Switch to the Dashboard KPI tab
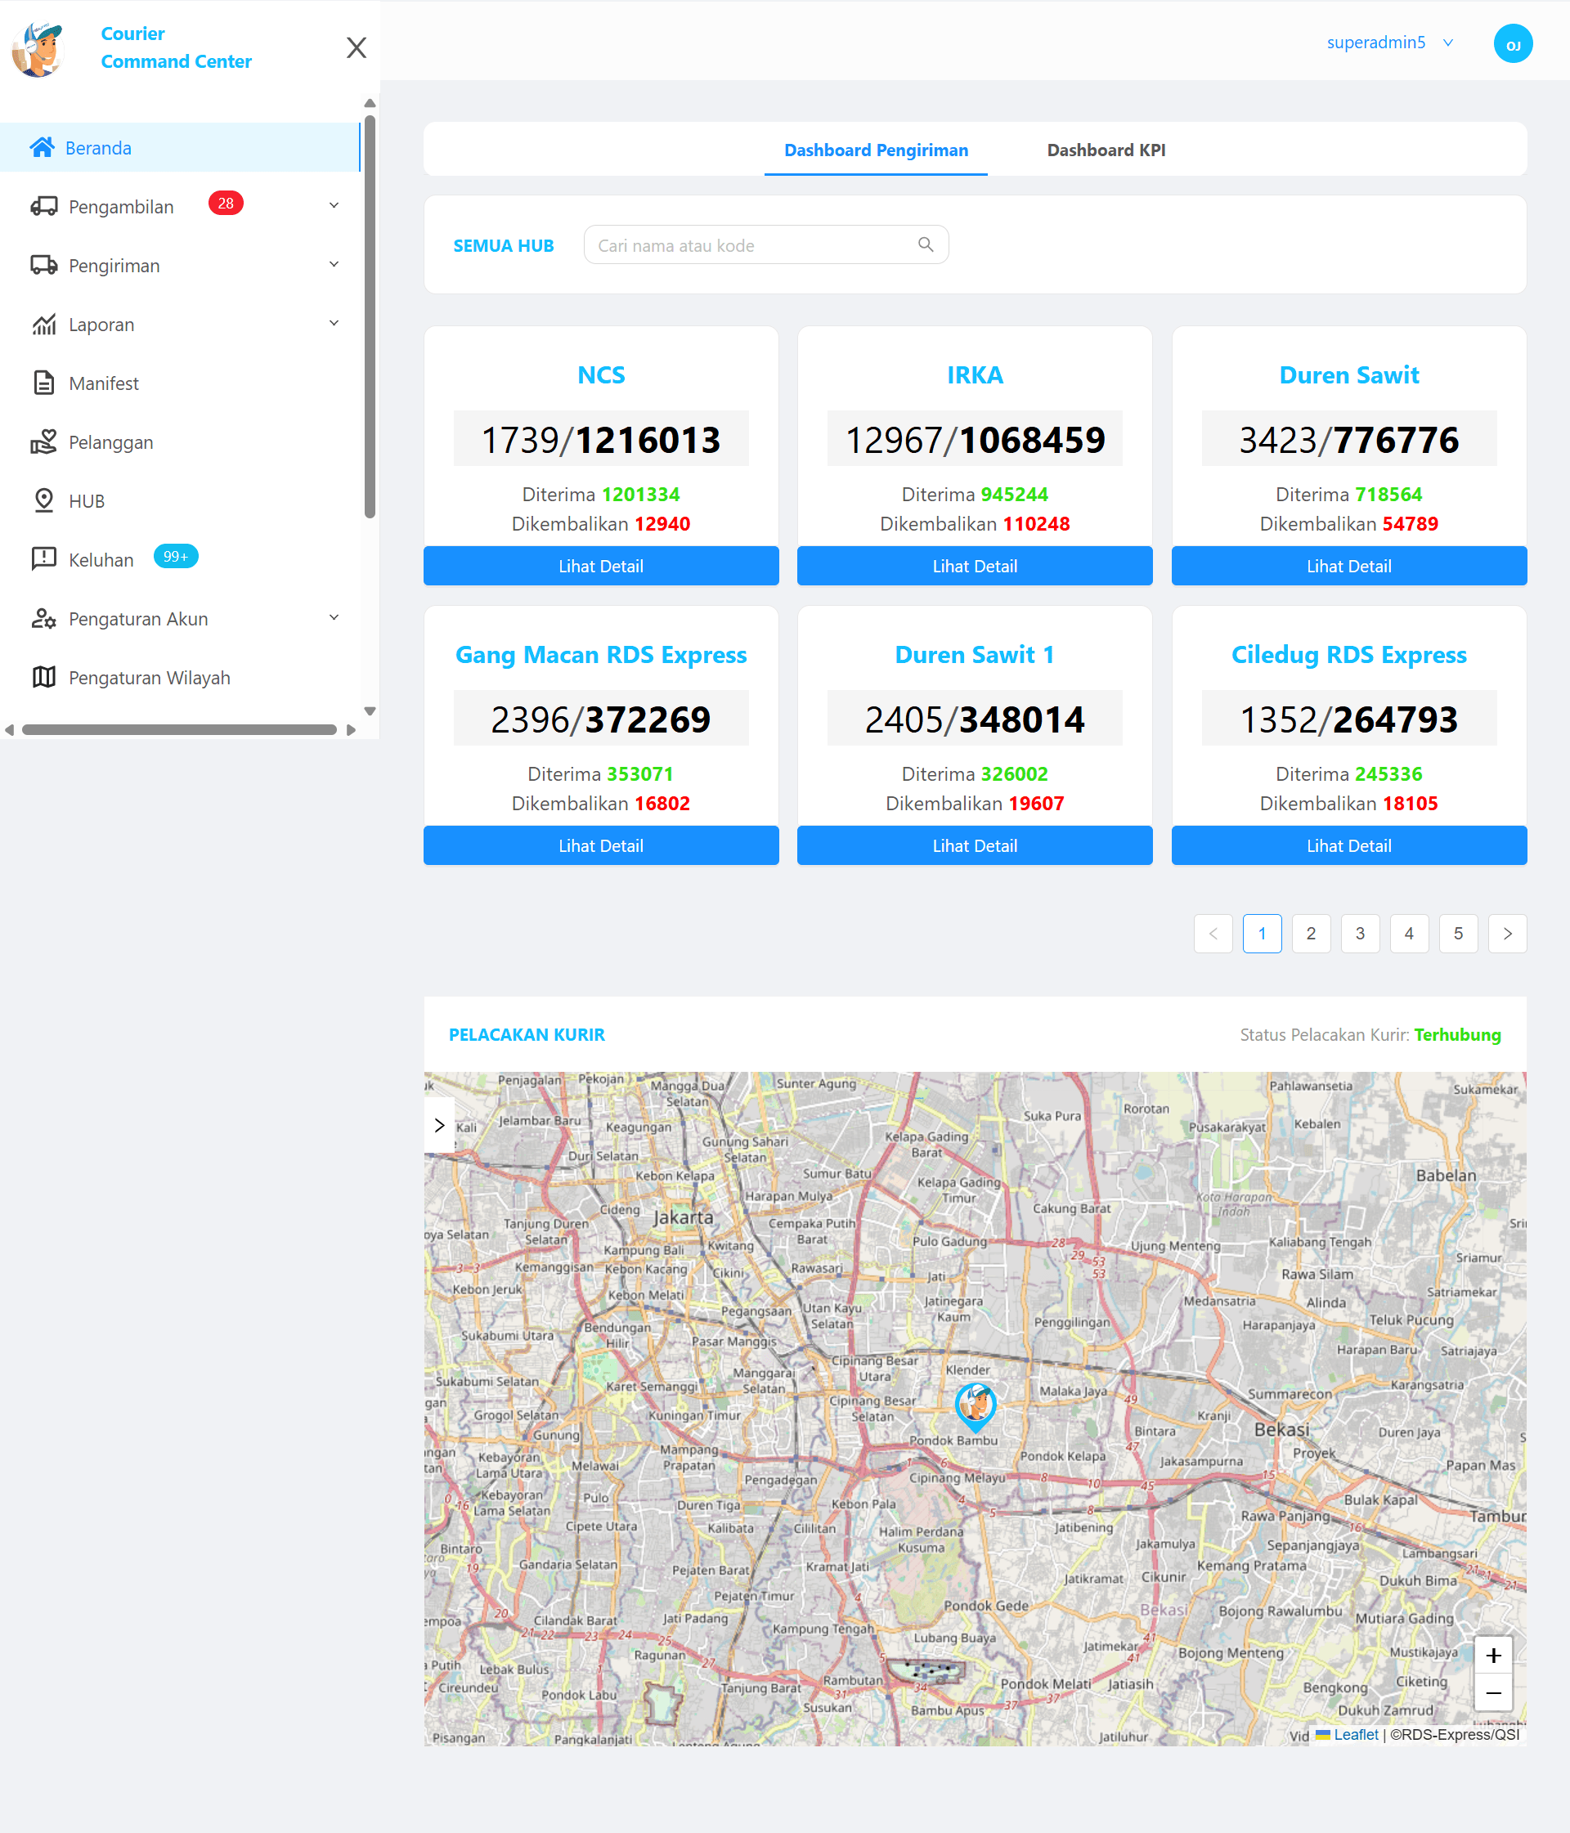Image resolution: width=1570 pixels, height=1833 pixels. [x=1106, y=150]
